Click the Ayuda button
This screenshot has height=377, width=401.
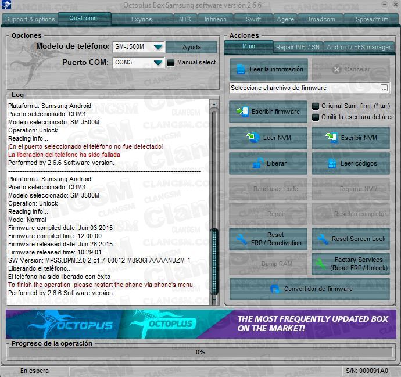[191, 47]
